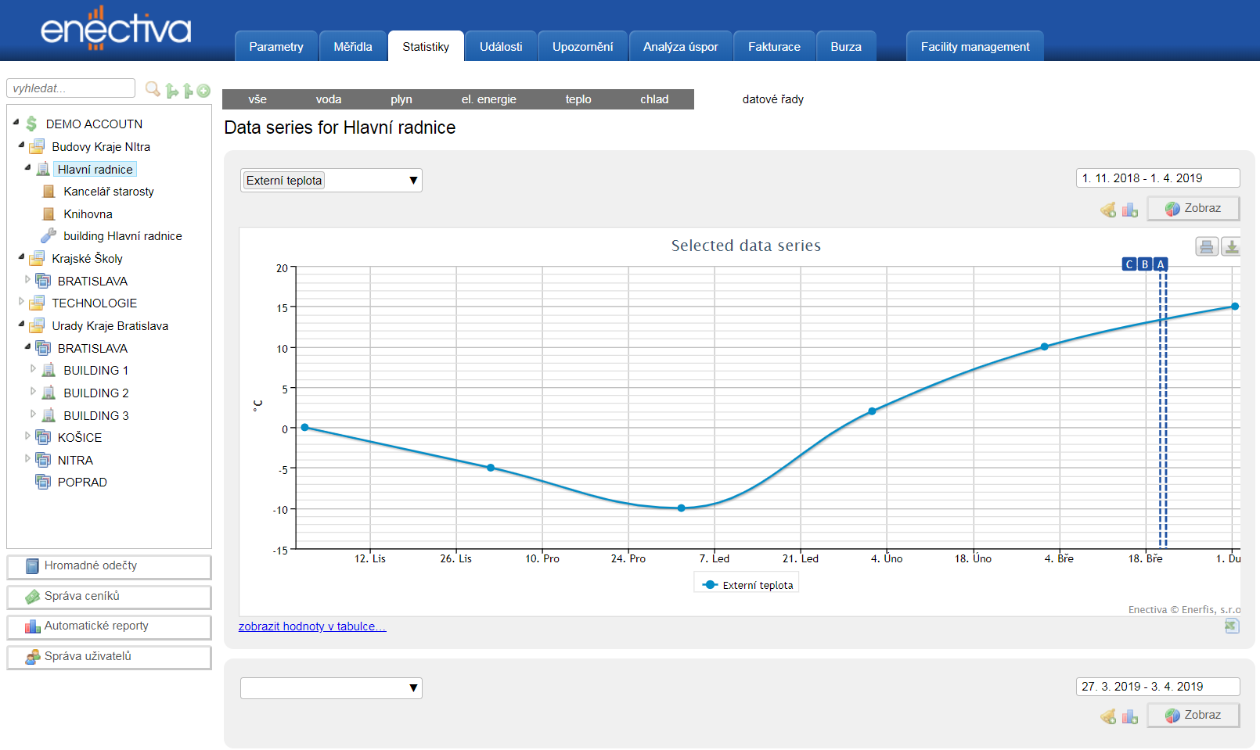Click the magnifier search icon beside the search box
This screenshot has height=750, width=1260.
(x=153, y=89)
